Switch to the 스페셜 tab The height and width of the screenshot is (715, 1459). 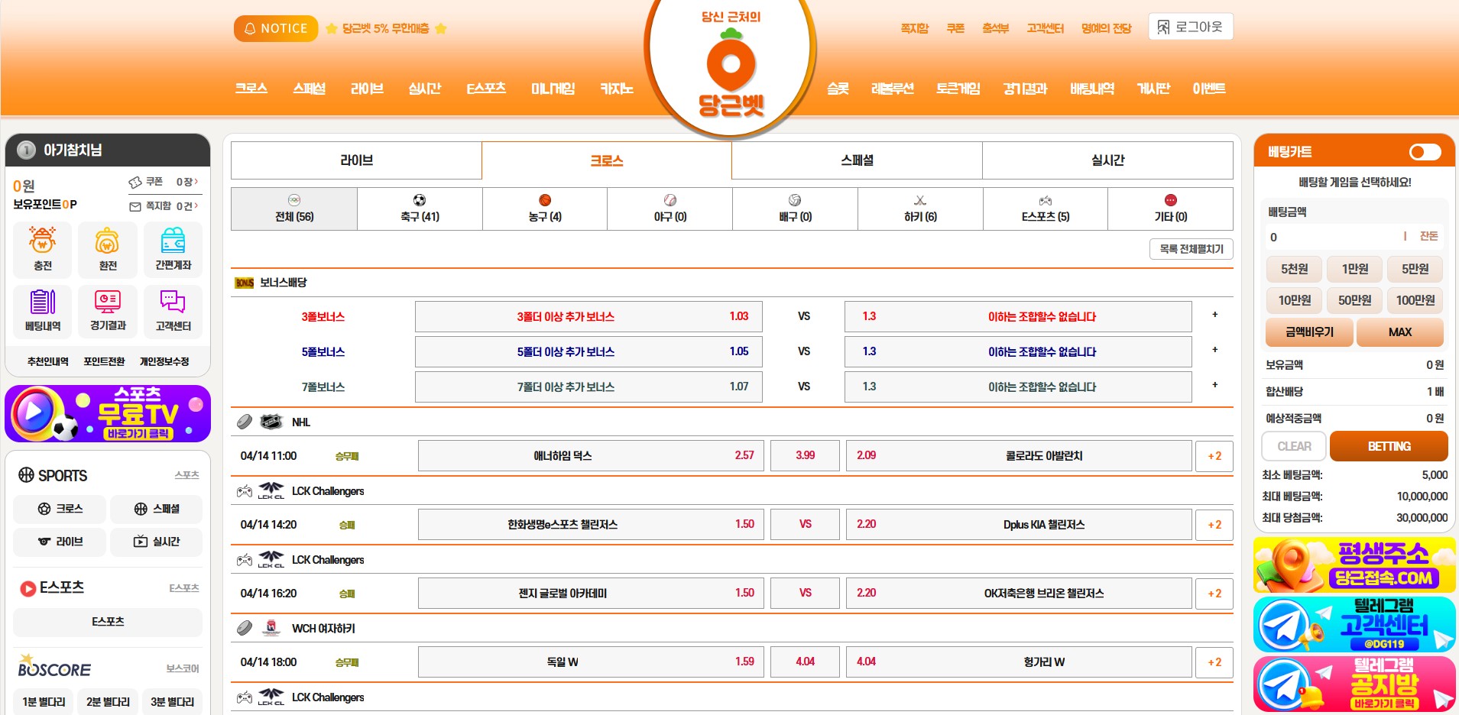pyautogui.click(x=857, y=160)
